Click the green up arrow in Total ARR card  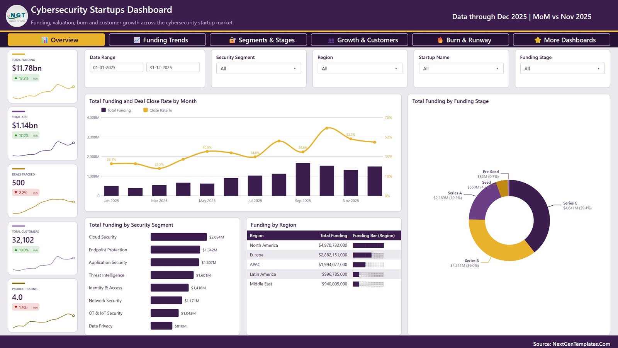coord(16,135)
